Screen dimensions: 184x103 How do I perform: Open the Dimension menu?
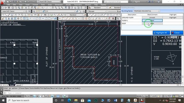tap(59, 5)
